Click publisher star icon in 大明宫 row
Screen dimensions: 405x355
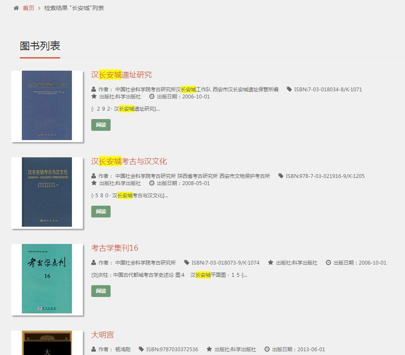209,349
